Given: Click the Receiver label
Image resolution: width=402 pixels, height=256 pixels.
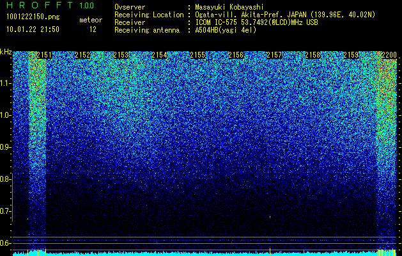Looking at the screenshot, I should click(x=130, y=22).
